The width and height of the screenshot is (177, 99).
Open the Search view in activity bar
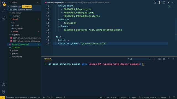coord(3,11)
